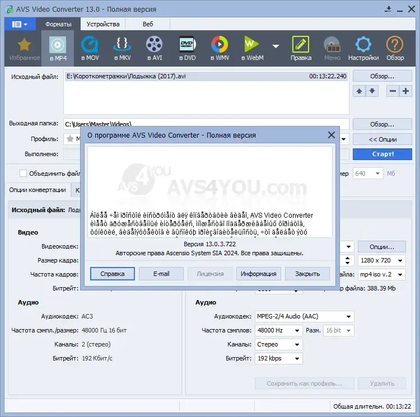Open the 16 bit sample size dropdown

339,330
